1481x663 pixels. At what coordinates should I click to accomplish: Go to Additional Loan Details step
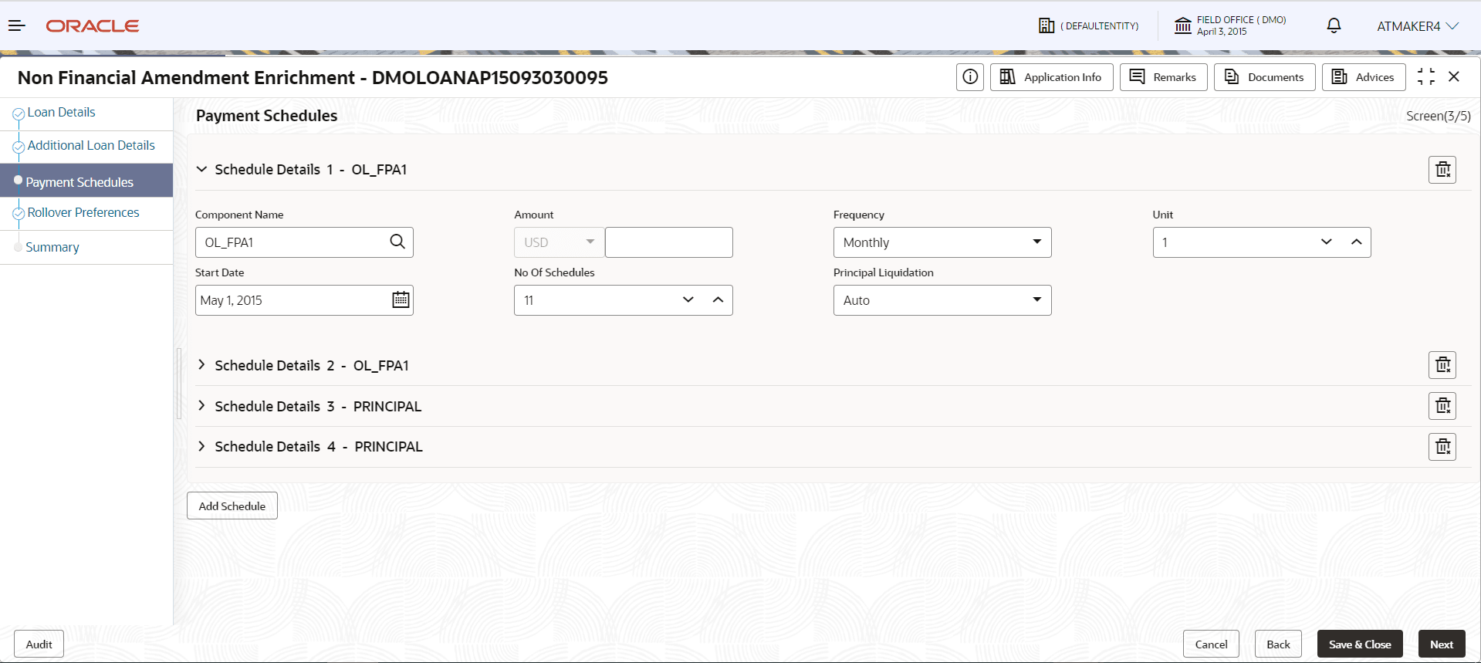[91, 146]
